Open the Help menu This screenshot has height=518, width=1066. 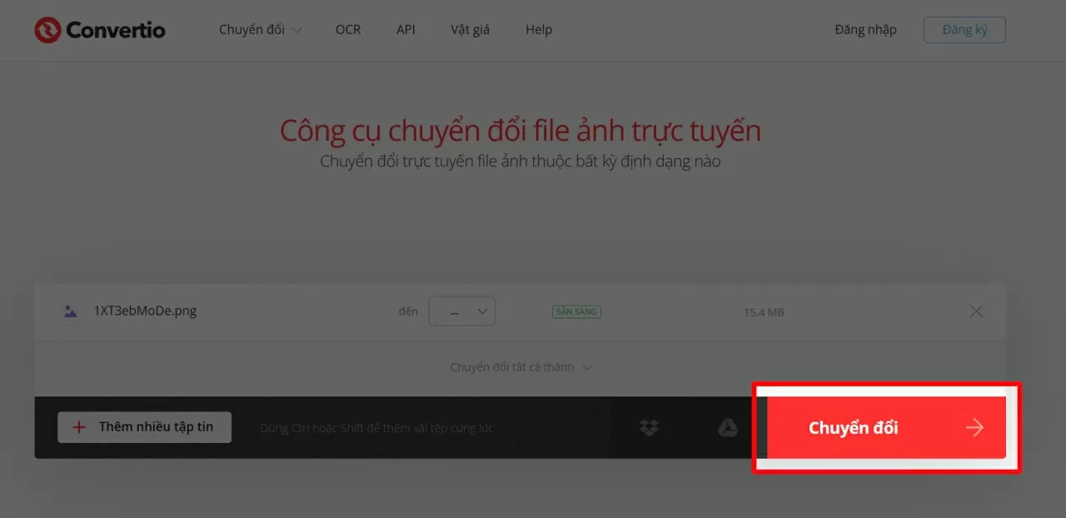pos(538,29)
